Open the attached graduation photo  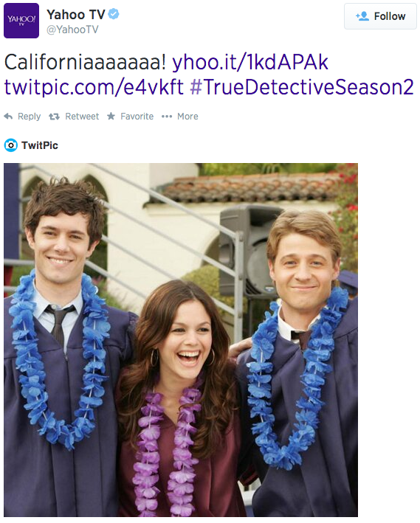coord(181,340)
